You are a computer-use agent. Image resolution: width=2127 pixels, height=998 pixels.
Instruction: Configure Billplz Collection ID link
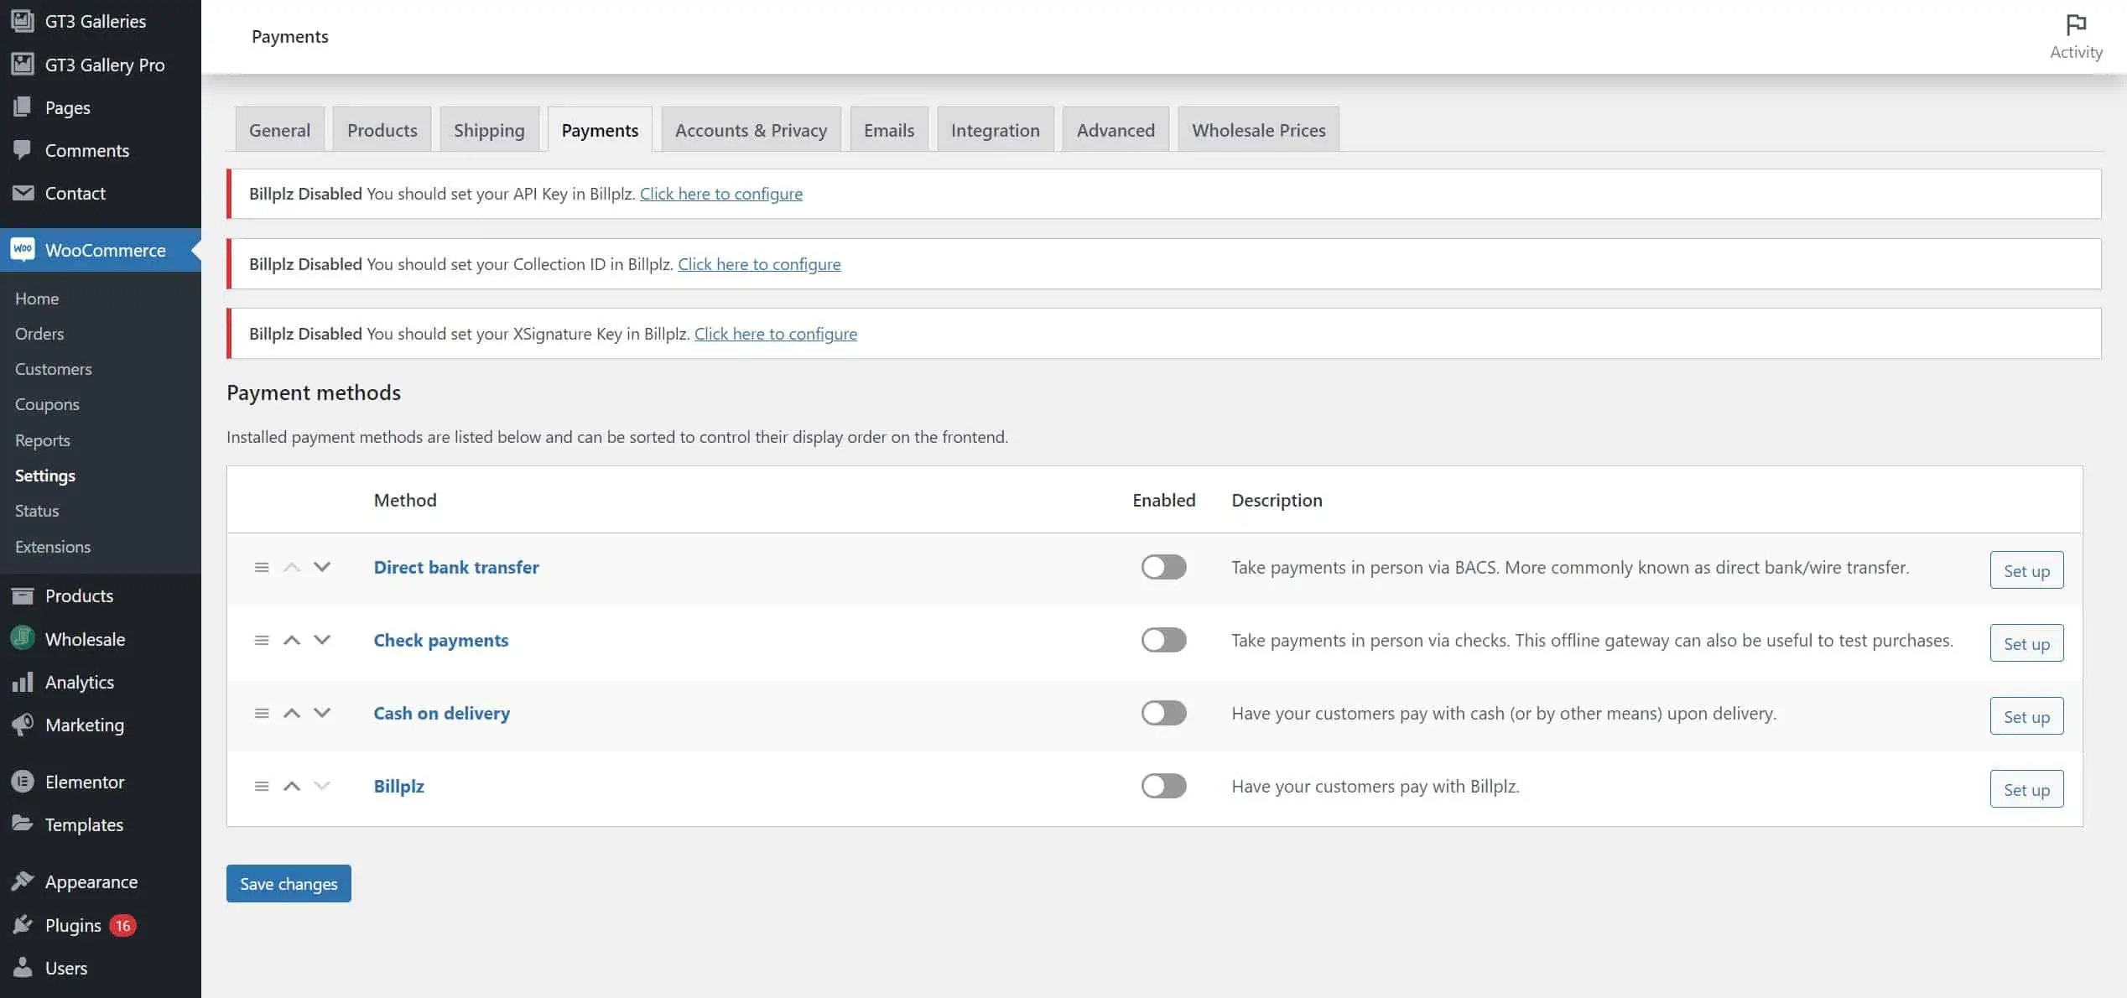click(759, 264)
